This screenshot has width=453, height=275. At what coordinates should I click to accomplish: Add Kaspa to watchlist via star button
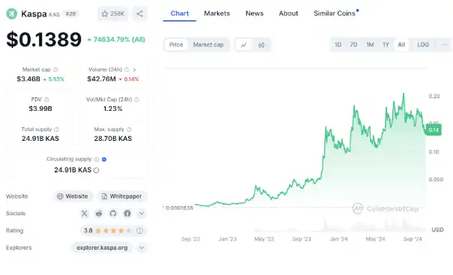point(112,13)
